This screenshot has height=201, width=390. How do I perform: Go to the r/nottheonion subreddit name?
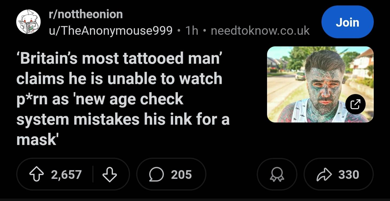click(x=86, y=14)
